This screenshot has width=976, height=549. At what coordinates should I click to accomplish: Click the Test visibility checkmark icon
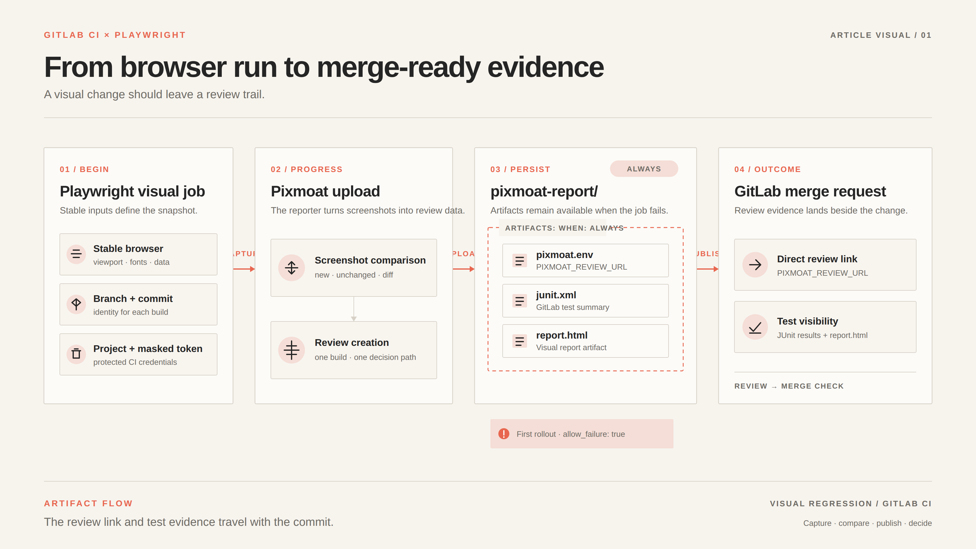755,327
